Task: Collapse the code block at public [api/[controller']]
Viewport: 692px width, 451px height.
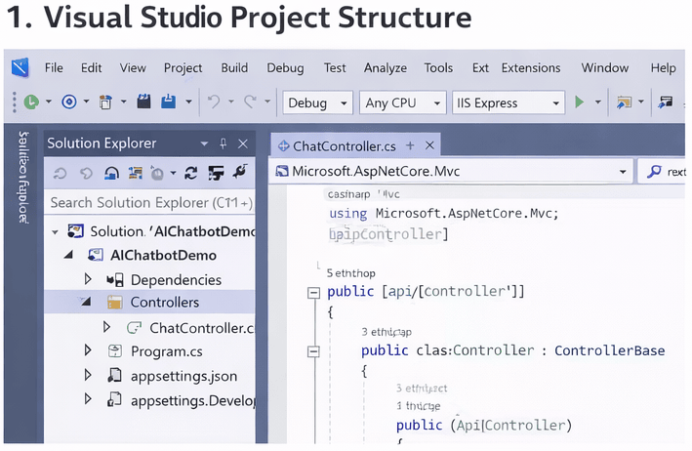Action: (313, 293)
